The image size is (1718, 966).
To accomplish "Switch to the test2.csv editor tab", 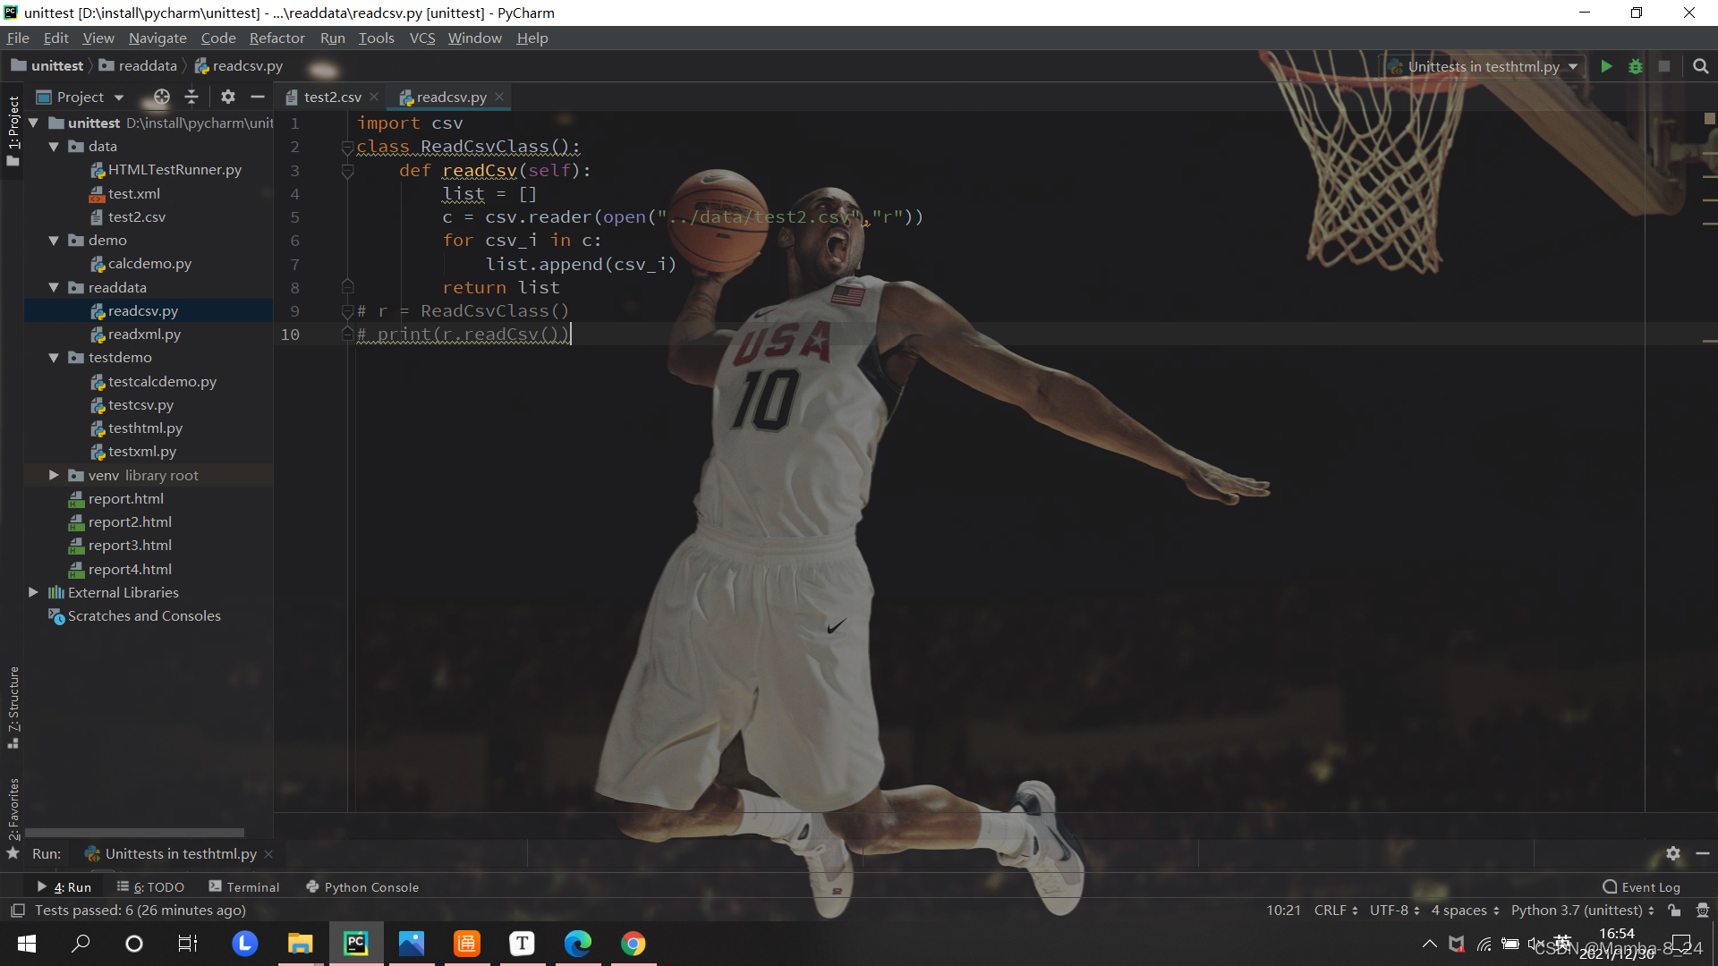I will [332, 97].
